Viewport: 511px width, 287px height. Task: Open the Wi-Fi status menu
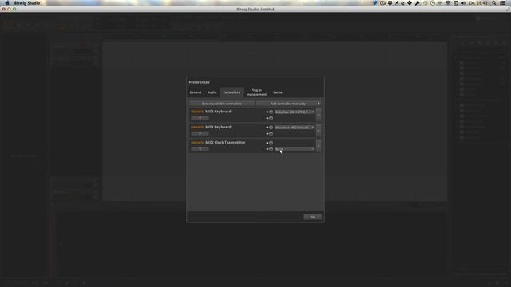tap(448, 3)
